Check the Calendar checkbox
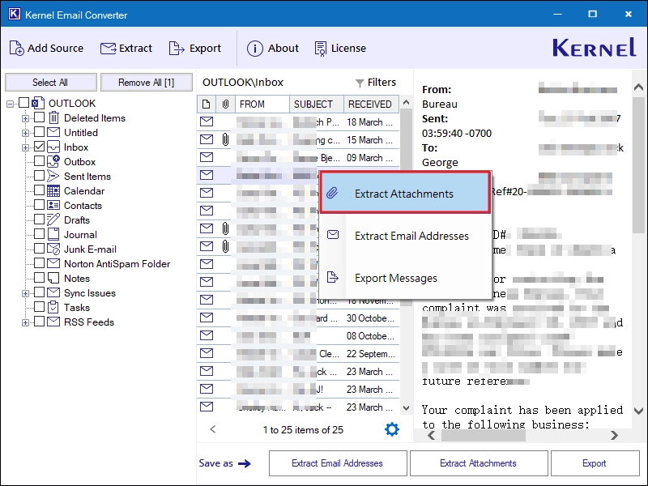Viewport: 648px width, 486px height. (x=39, y=190)
